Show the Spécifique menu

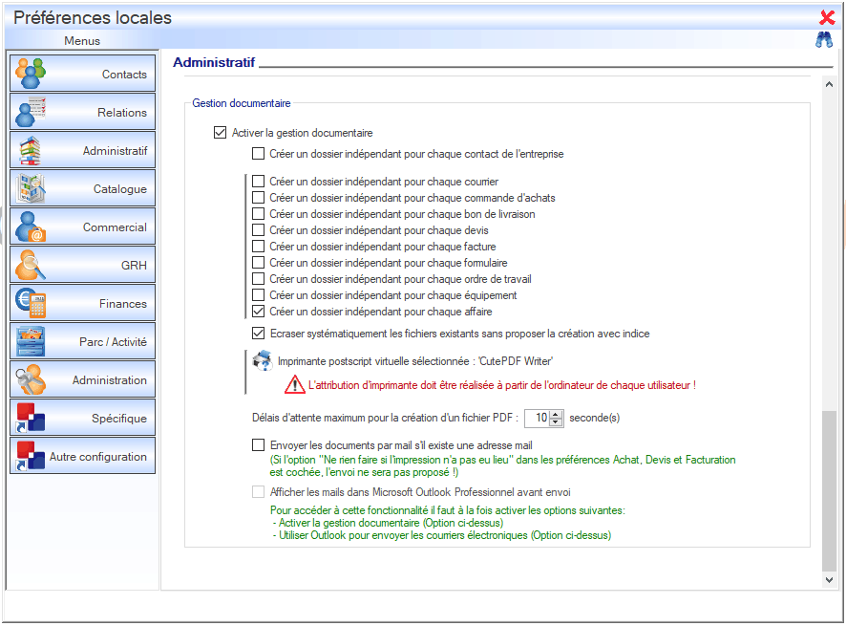coord(82,418)
